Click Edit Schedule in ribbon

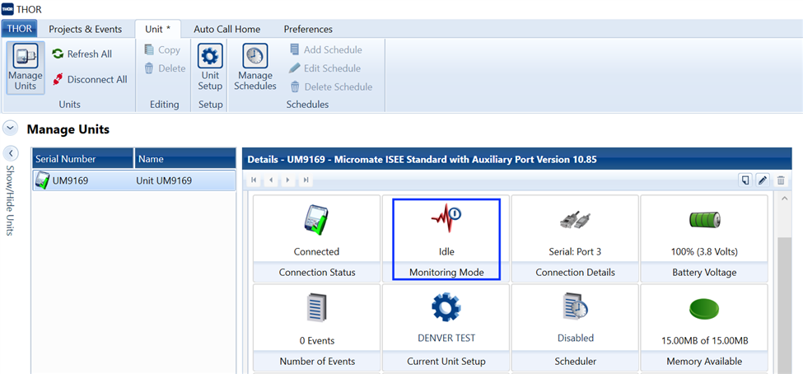pos(324,68)
